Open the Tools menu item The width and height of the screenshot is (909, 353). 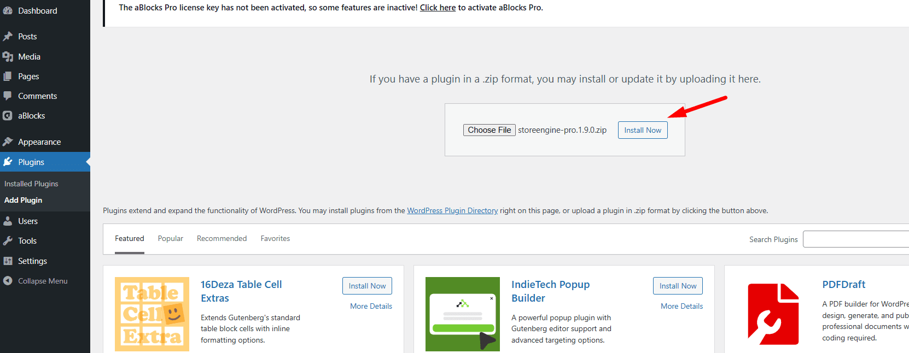45,241
